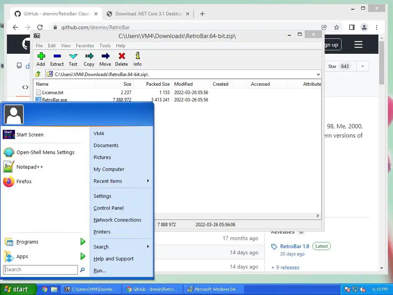393x295 pixels.
Task: Expand Search submenu in start menu
Action: tap(148, 247)
